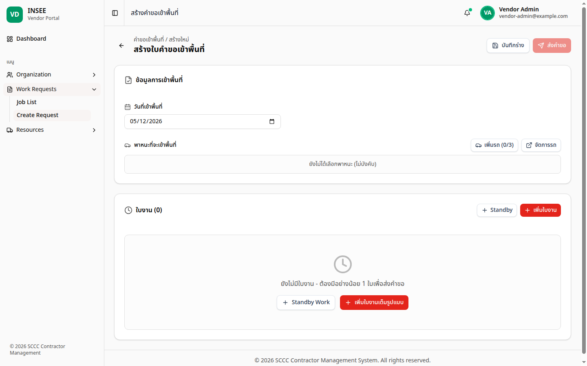Click the Resources truck icon in sidebar
The width and height of the screenshot is (587, 366).
click(10, 130)
